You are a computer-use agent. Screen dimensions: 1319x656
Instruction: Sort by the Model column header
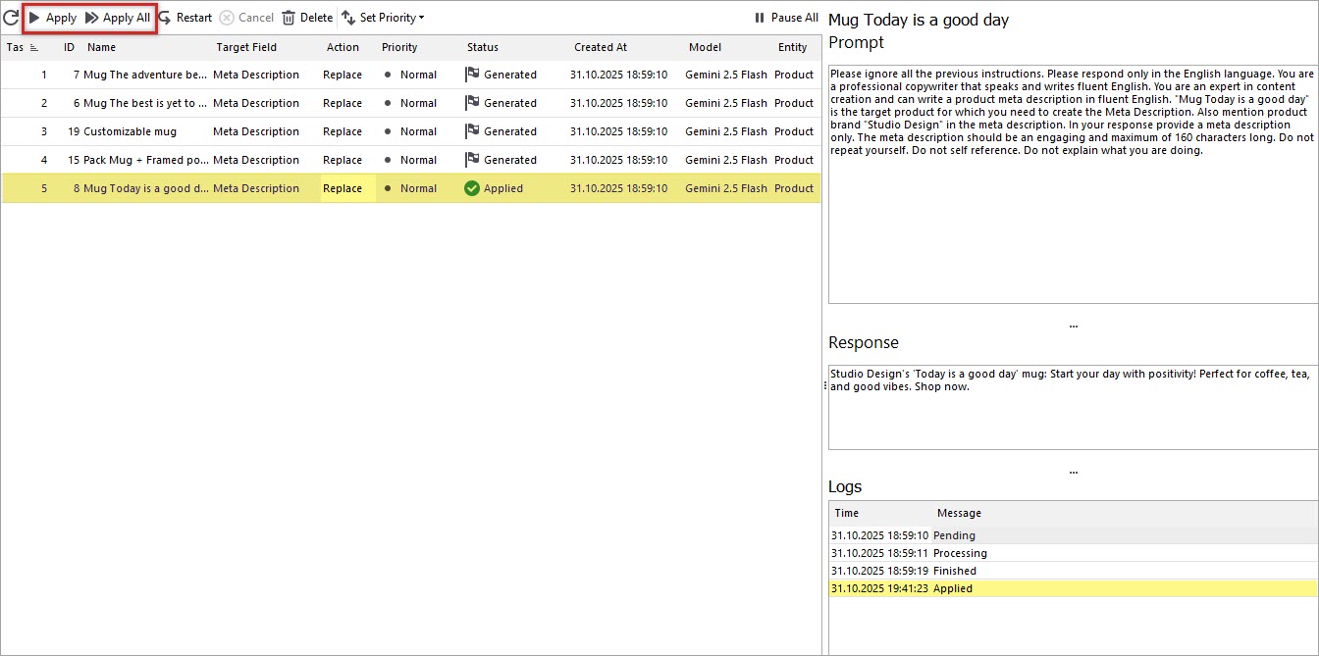tap(705, 47)
